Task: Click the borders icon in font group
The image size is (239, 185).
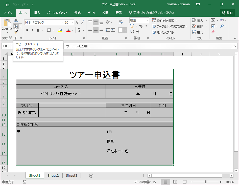Action: click(49, 30)
